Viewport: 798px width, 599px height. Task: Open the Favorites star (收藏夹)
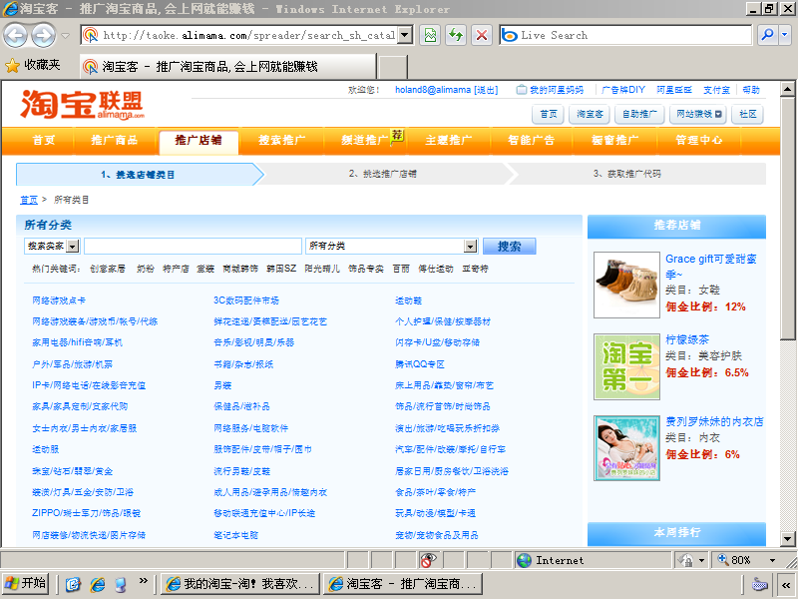[33, 65]
